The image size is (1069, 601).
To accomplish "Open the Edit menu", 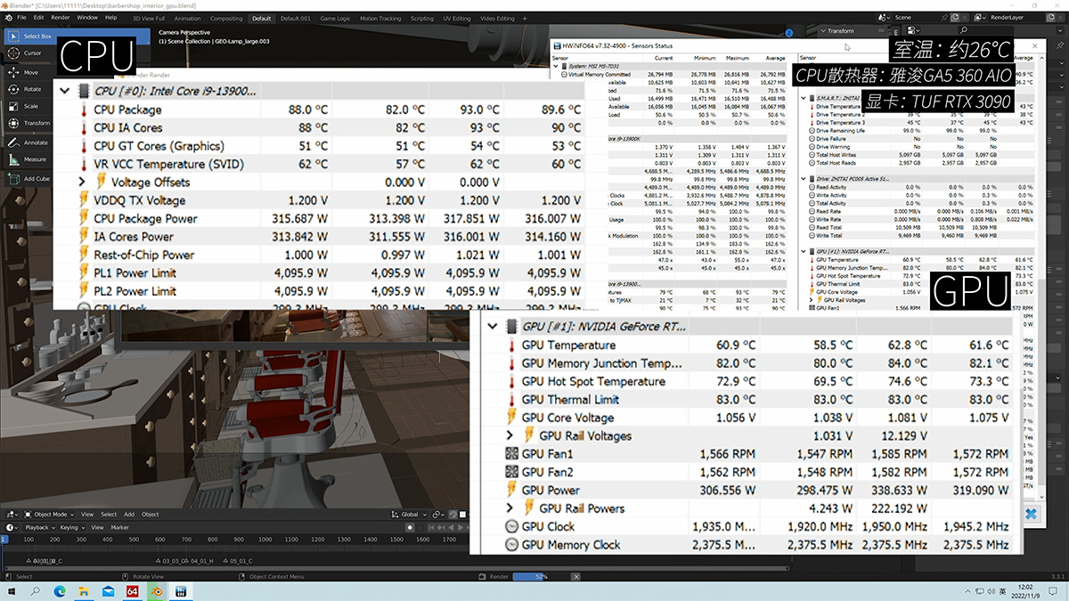I will pyautogui.click(x=39, y=17).
